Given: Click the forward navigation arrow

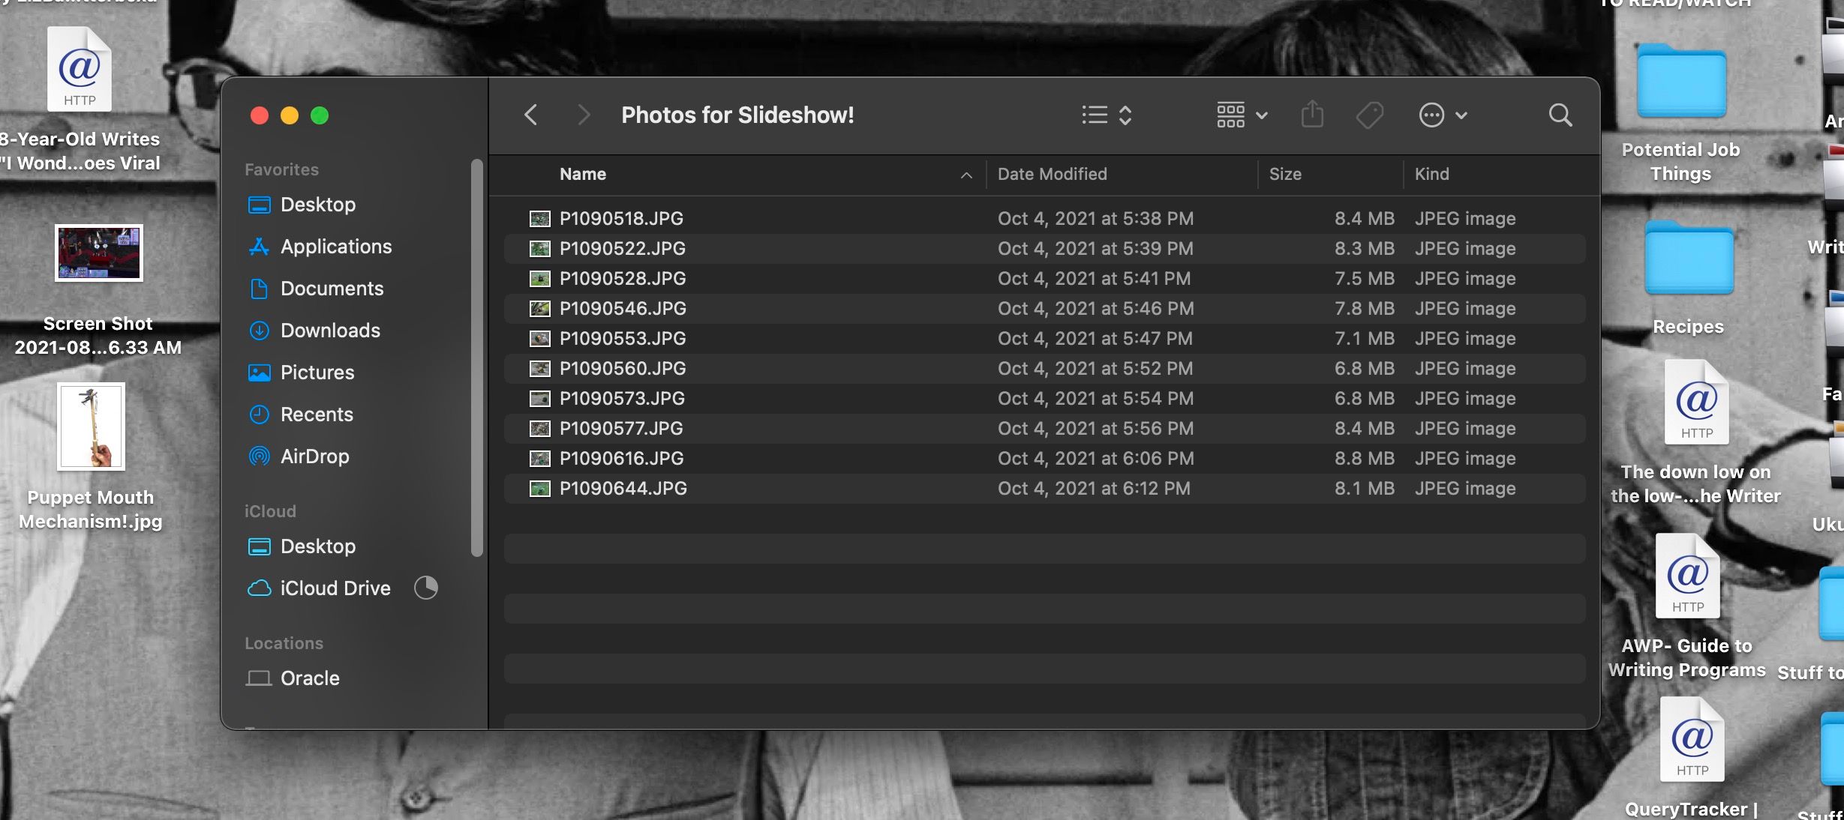Looking at the screenshot, I should coord(580,115).
